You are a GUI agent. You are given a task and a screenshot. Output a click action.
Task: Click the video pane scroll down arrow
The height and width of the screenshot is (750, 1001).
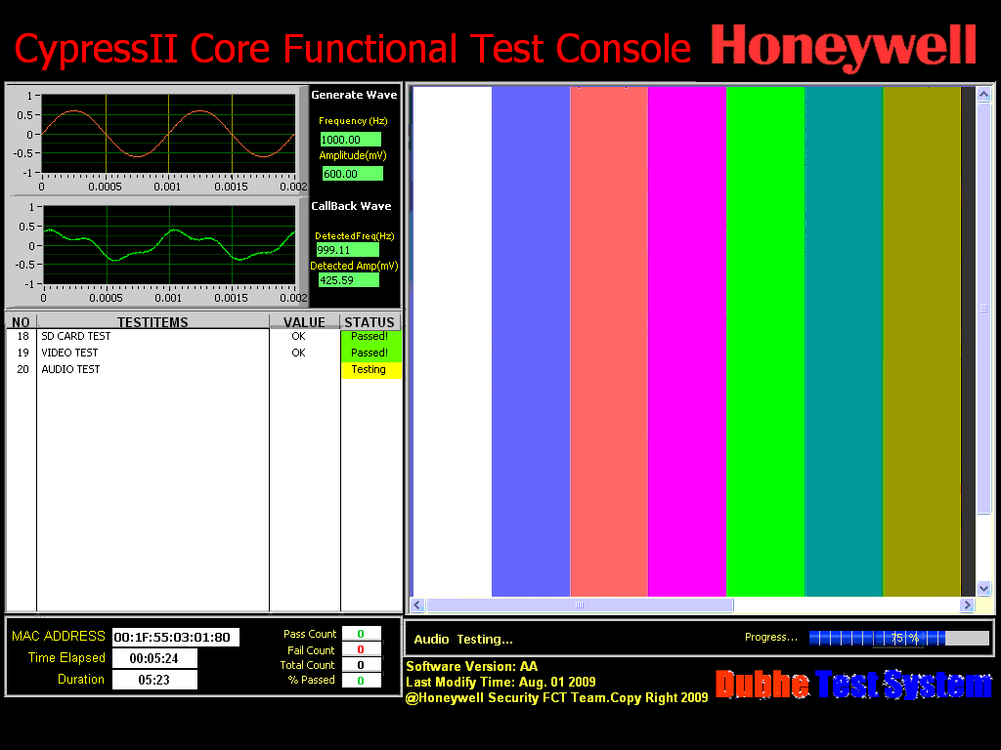click(x=983, y=589)
